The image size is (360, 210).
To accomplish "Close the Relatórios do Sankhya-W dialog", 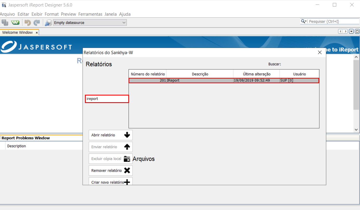I will (x=320, y=53).
